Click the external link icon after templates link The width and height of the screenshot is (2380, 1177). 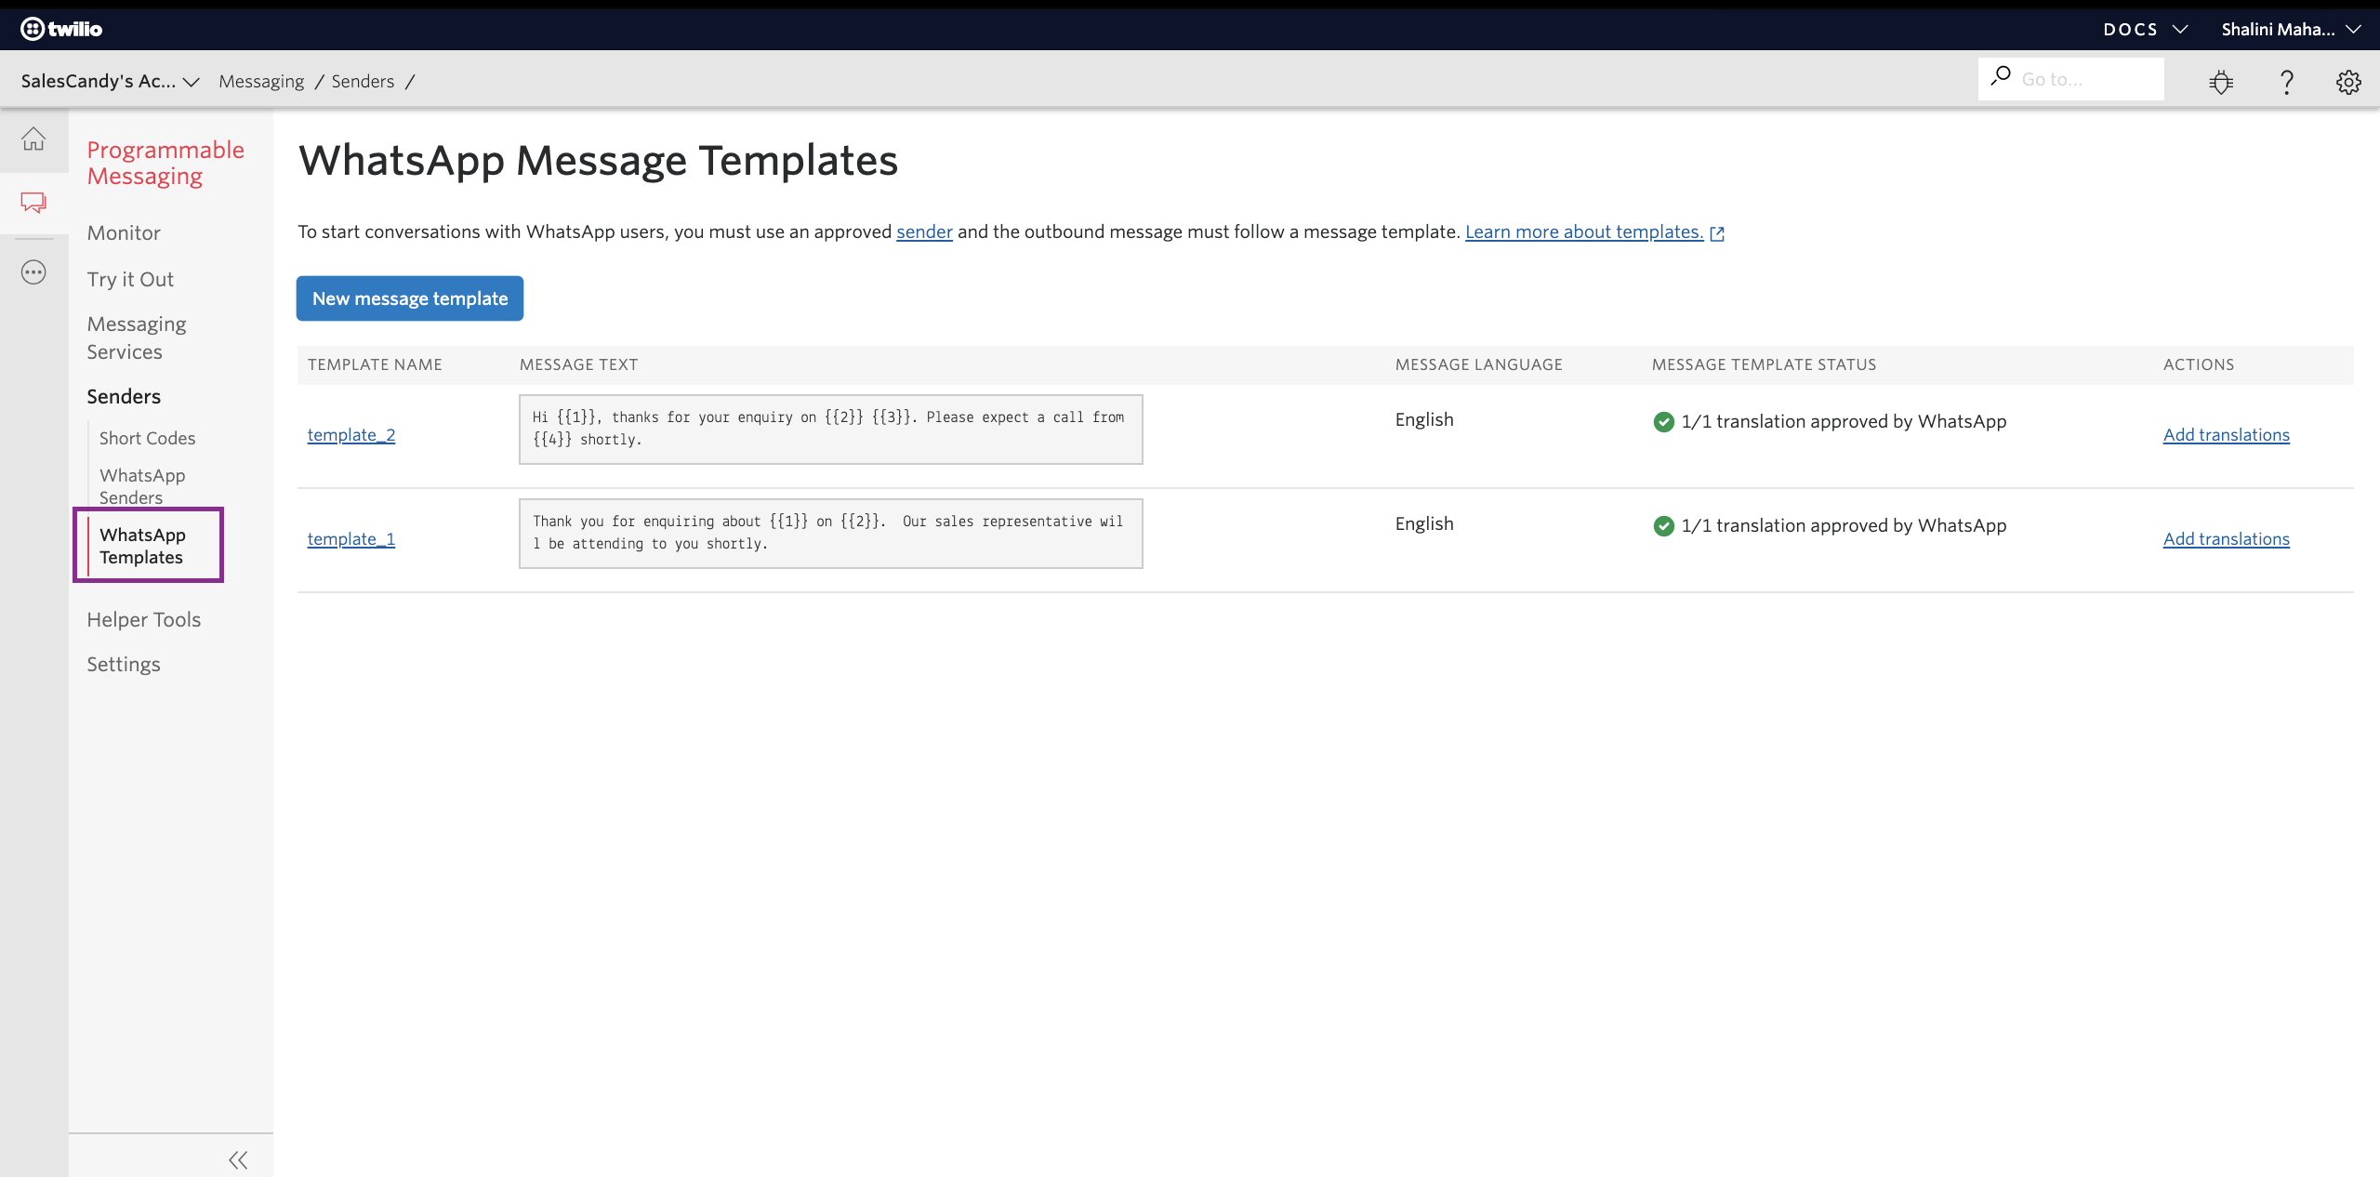click(x=1717, y=233)
